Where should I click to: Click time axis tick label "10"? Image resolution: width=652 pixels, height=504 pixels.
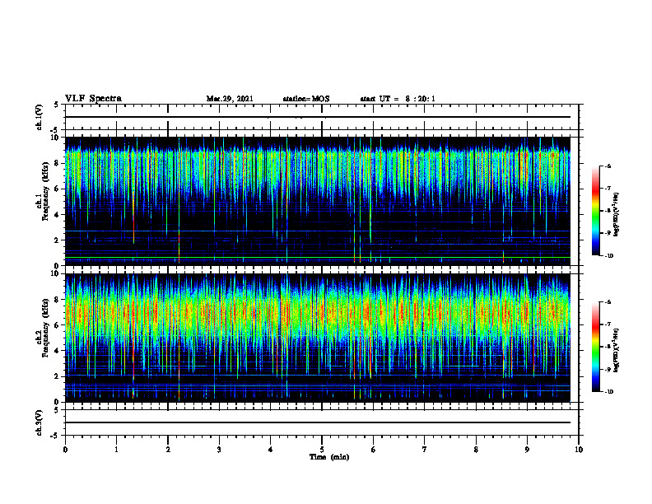coord(579,450)
